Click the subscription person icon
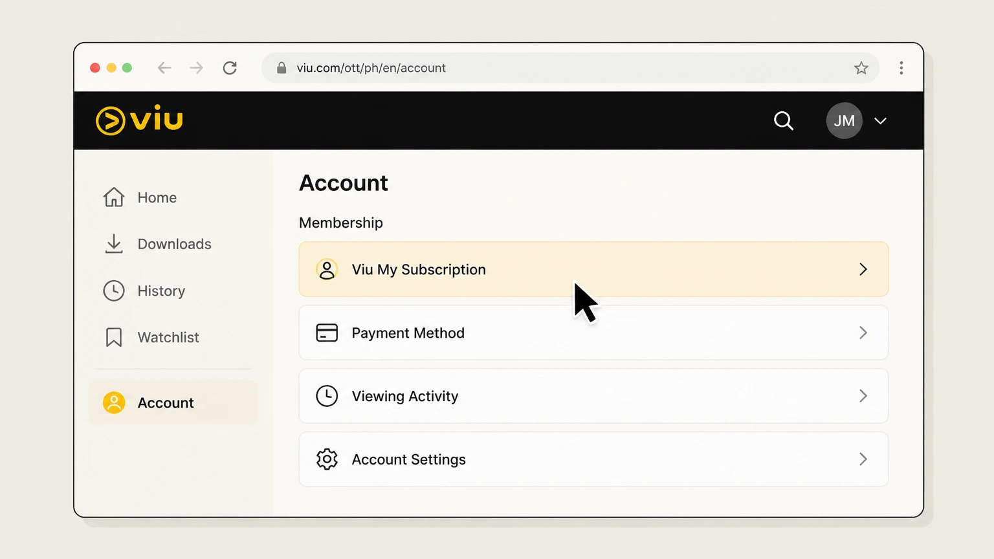 pos(327,269)
